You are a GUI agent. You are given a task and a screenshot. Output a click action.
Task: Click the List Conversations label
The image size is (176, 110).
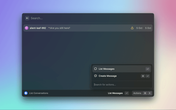pos(38,93)
